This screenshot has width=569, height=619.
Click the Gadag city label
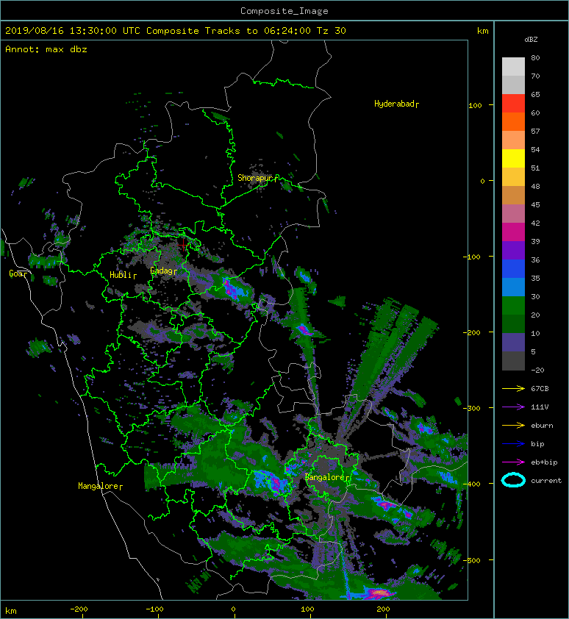(163, 271)
